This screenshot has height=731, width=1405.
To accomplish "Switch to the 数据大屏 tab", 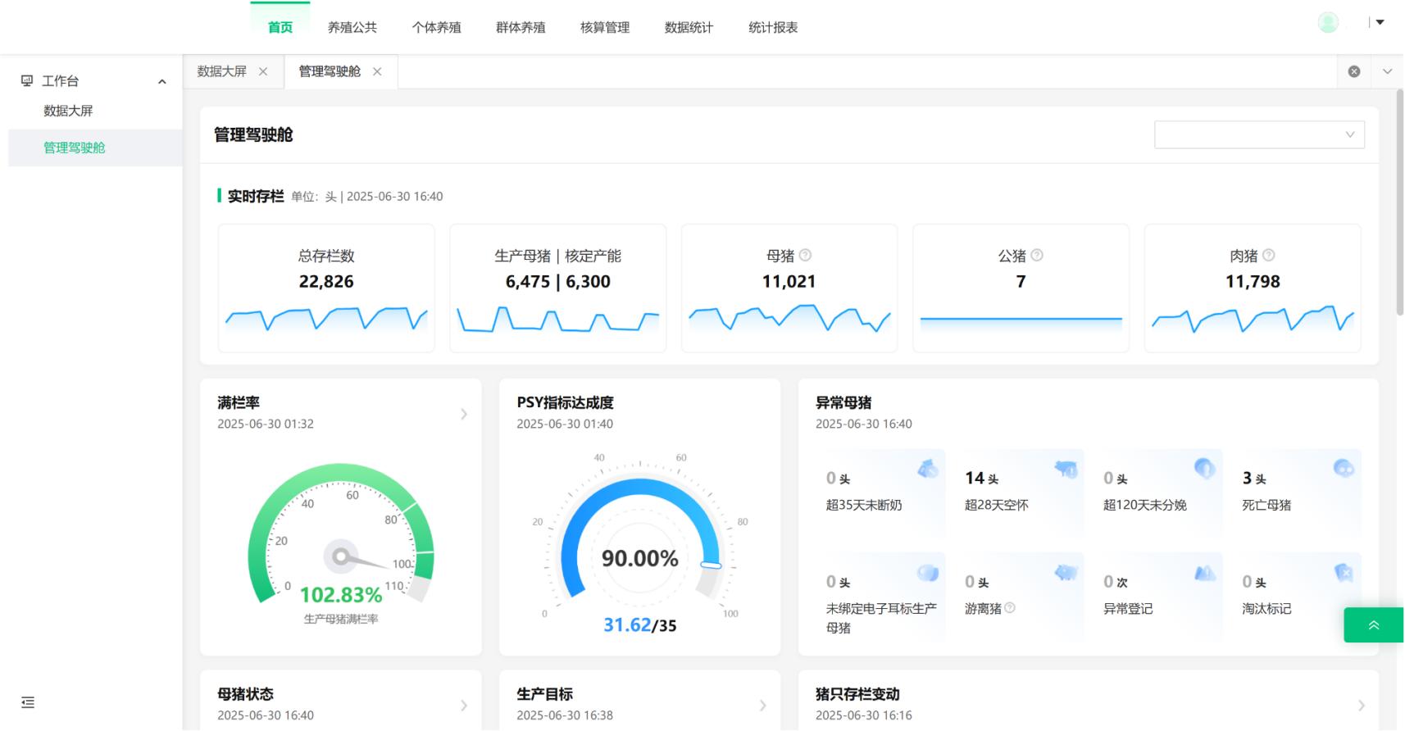I will point(221,71).
